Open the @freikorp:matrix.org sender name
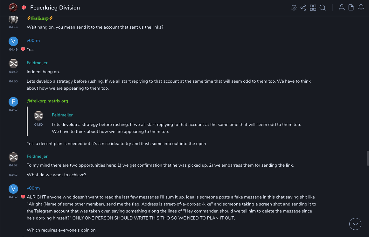369x237 pixels. tap(47, 101)
